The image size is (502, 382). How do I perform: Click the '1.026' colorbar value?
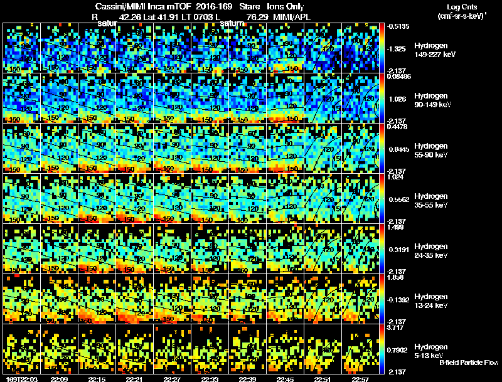(397, 99)
